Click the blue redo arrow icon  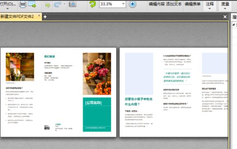coord(58,5)
